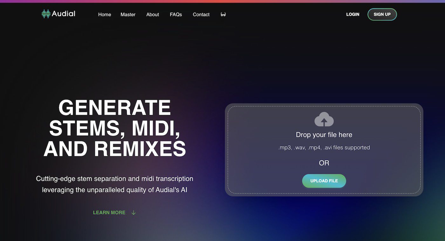Follow the LEARN MORE link
The image size is (445, 241).
pos(109,213)
